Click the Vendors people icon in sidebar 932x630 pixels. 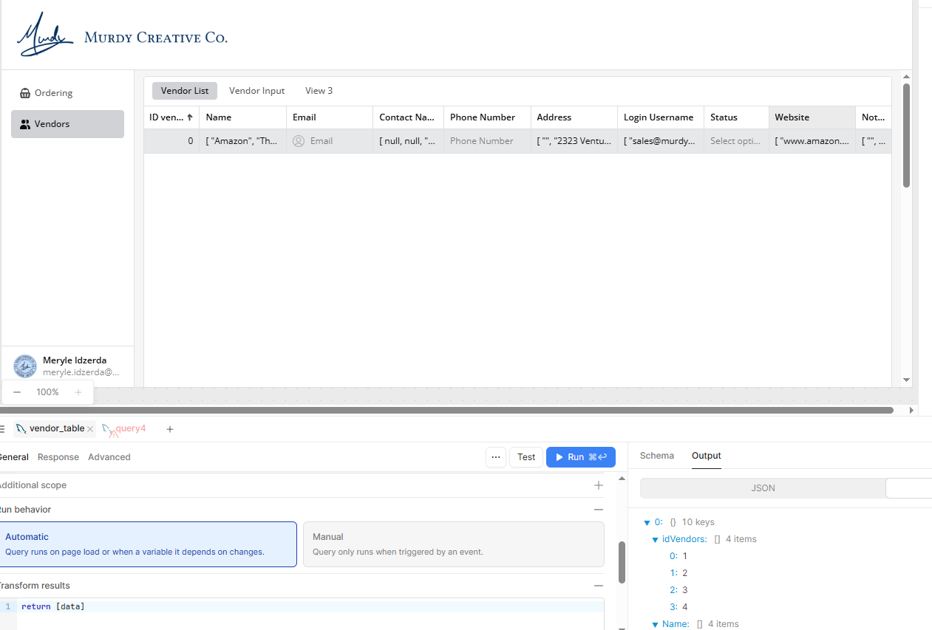[25, 124]
